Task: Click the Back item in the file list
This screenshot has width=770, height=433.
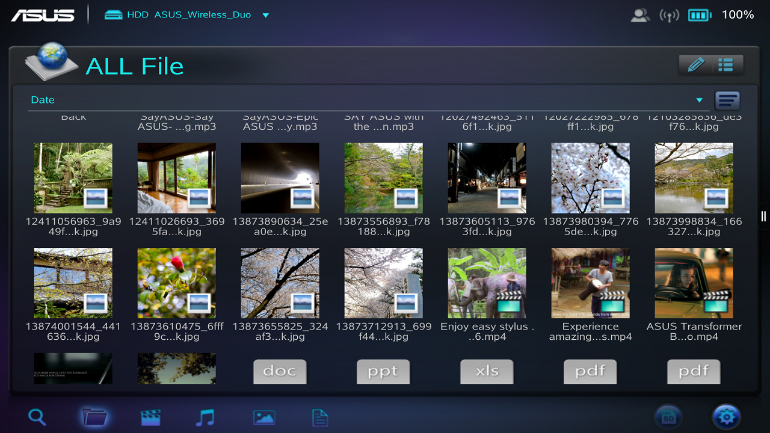Action: click(73, 116)
